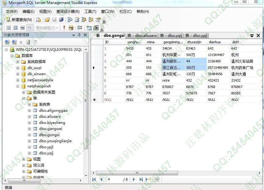264x190 pixels.
Task: Expand the db_xinwen database node
Action: click(18, 74)
